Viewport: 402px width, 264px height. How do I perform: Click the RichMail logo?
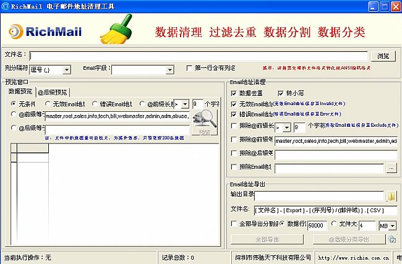point(45,32)
